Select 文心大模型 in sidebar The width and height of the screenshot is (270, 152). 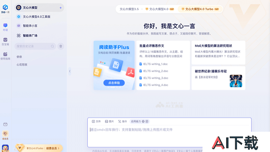(39, 8)
